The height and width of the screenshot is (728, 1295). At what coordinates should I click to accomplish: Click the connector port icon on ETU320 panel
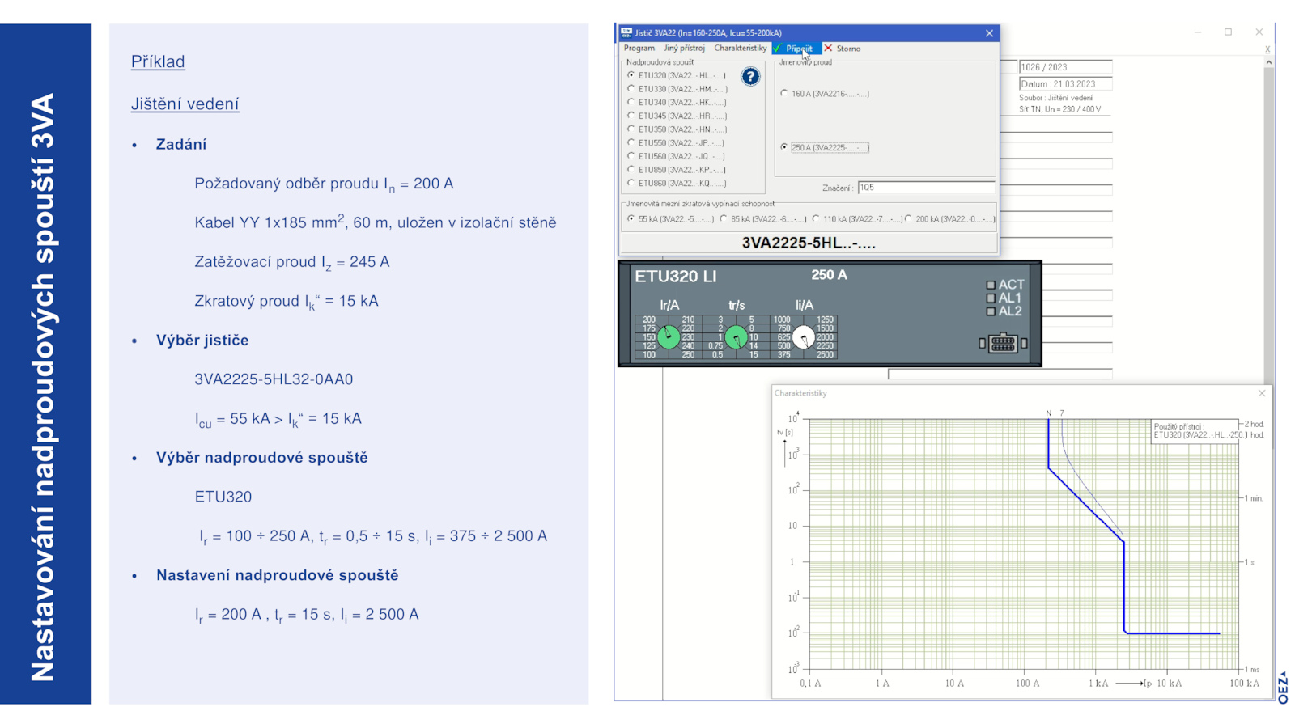pos(1003,343)
